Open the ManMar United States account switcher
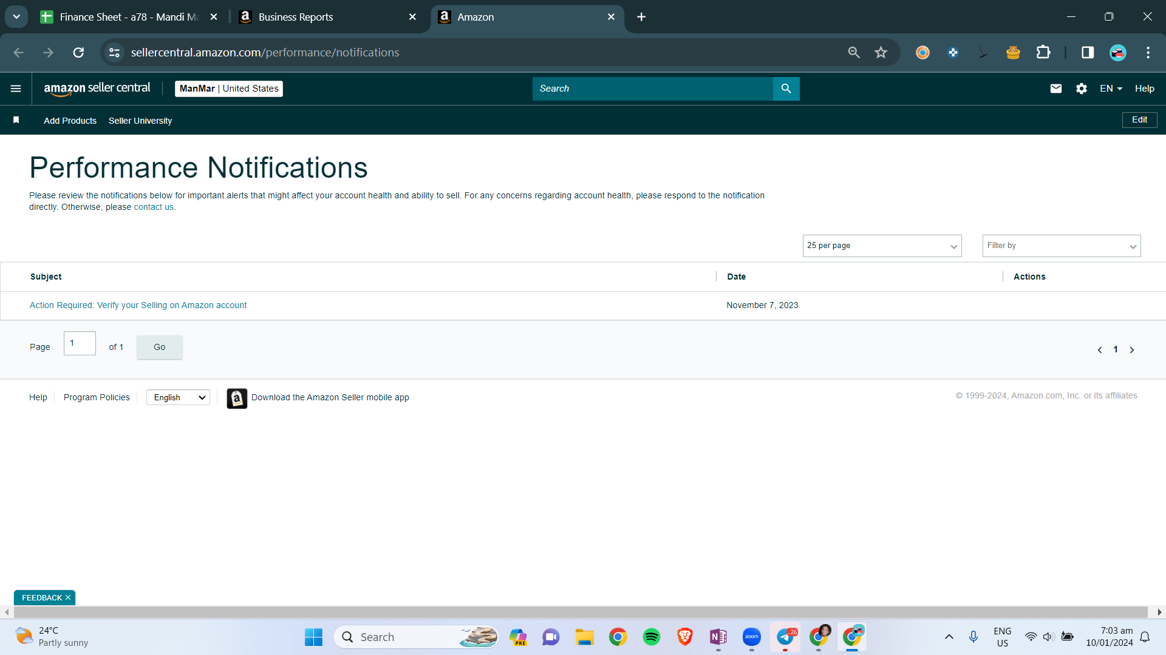Screen dimensions: 1166x655 (x=229, y=89)
